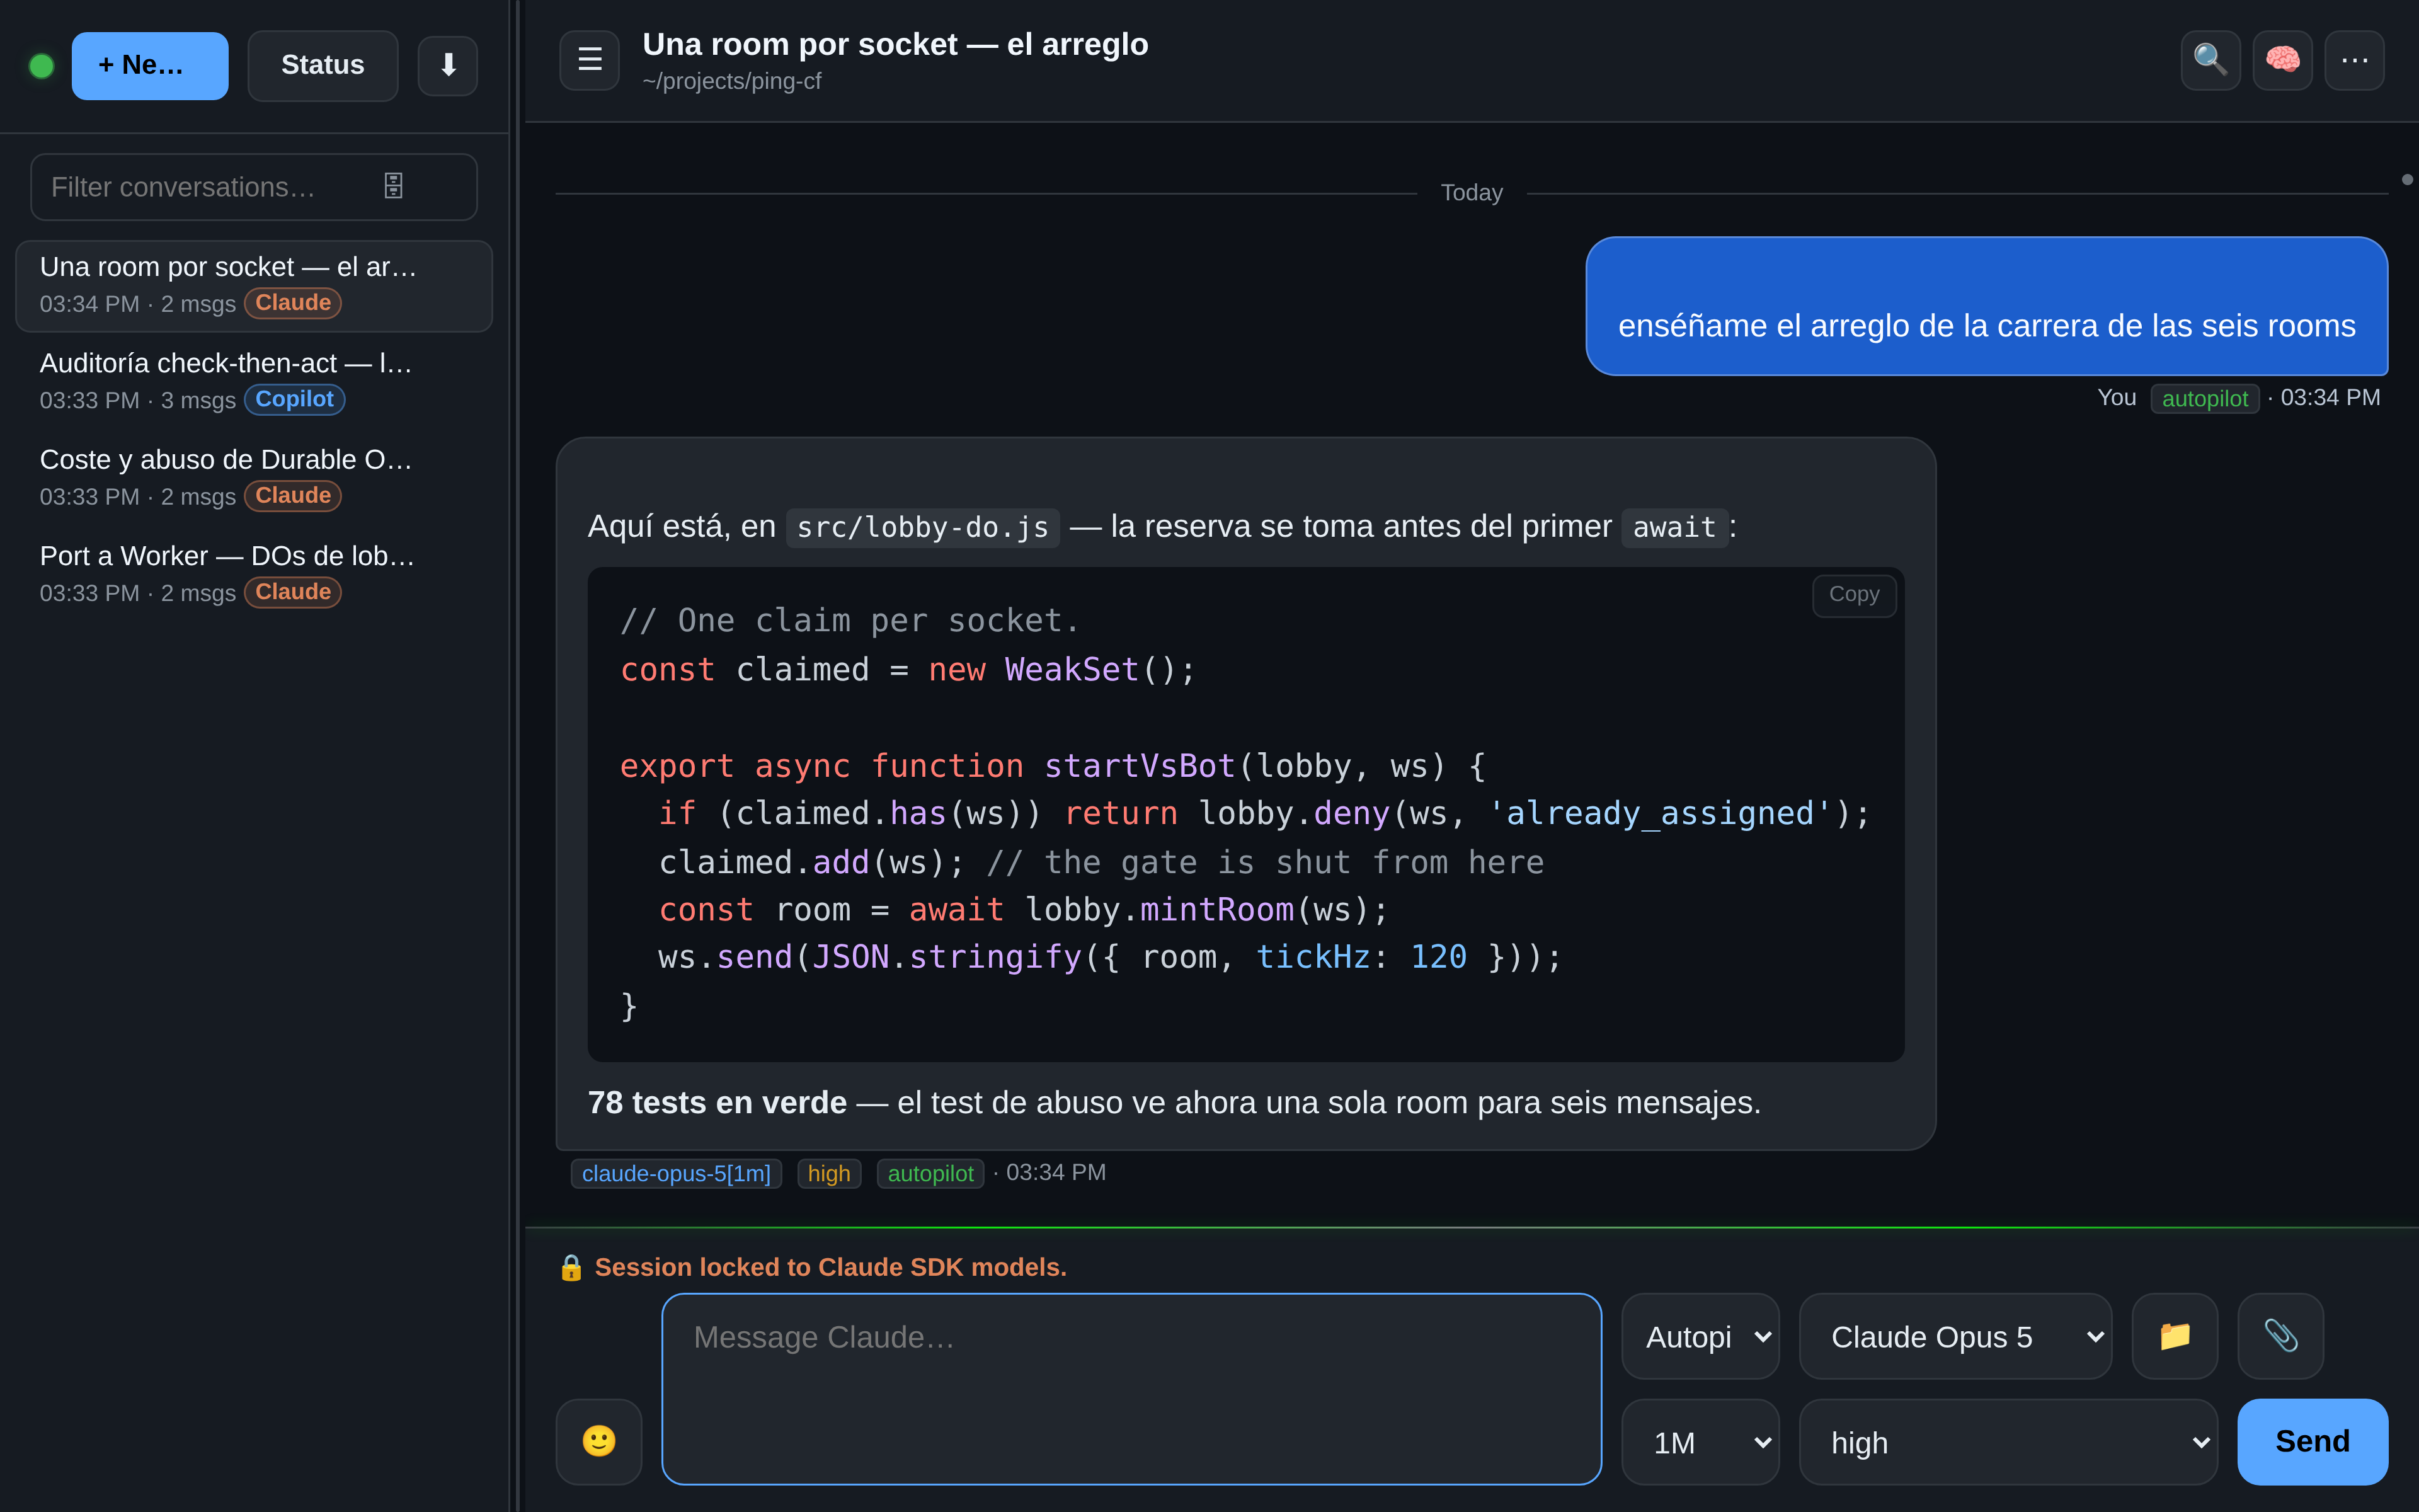
Task: Open search with the magnifier icon
Action: (2210, 60)
